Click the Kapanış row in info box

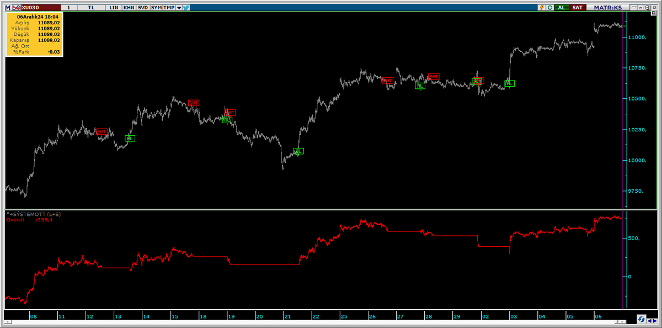[x=34, y=40]
